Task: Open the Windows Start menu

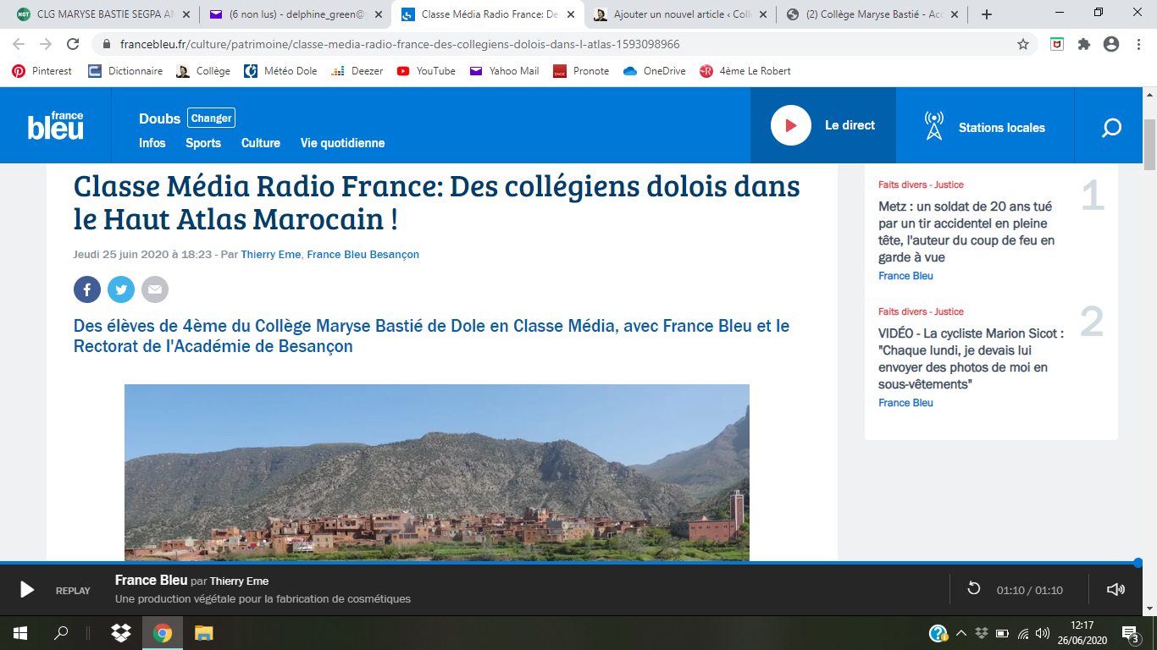Action: point(20,633)
